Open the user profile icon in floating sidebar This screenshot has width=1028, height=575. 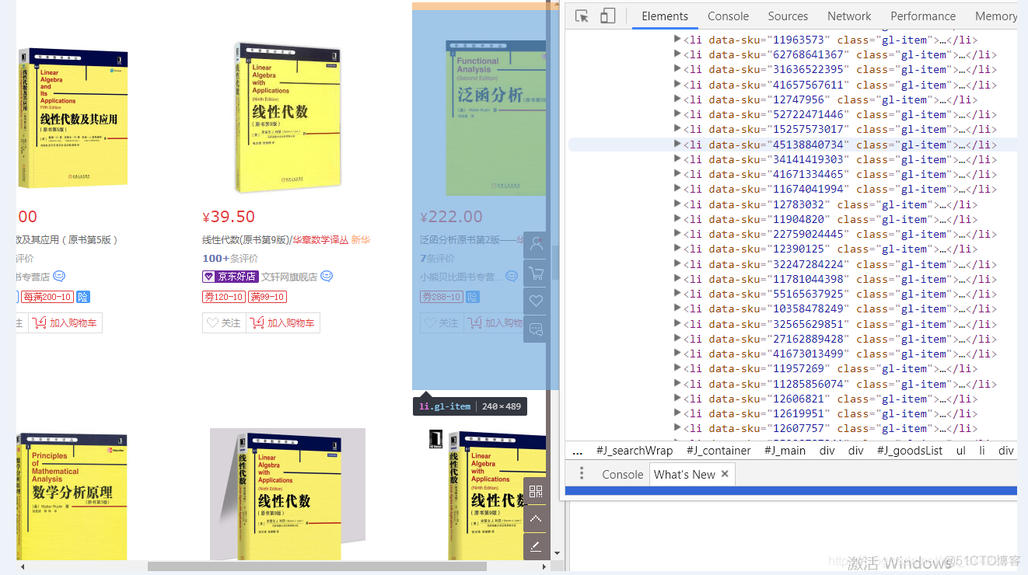536,246
